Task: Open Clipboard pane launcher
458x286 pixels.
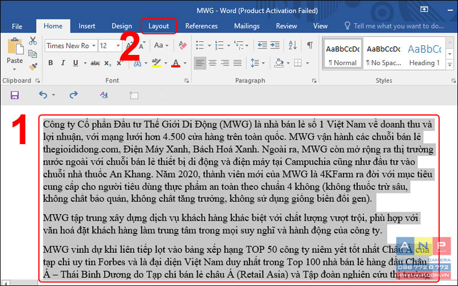Action: (x=37, y=81)
